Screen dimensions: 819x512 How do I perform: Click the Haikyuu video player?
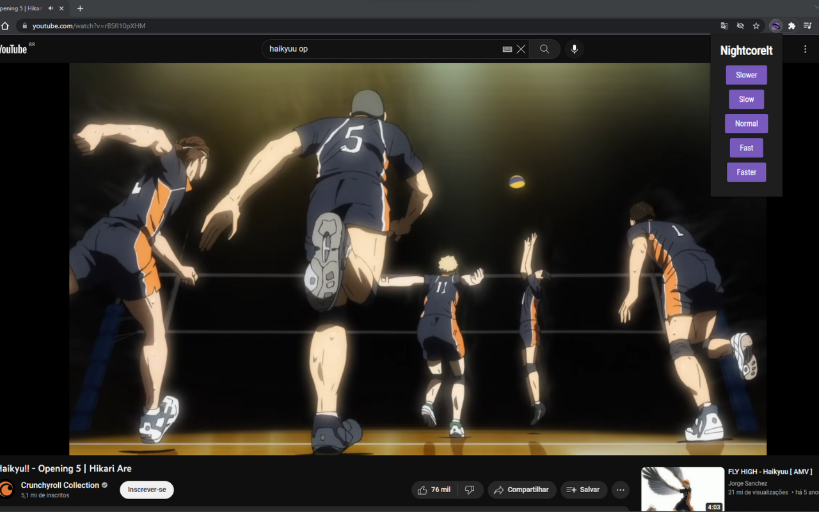tap(418, 259)
